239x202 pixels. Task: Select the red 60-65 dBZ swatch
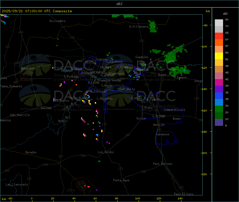coord(219,36)
